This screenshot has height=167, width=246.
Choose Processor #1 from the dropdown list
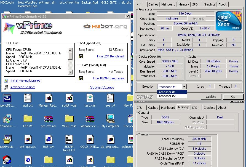tap(172, 92)
